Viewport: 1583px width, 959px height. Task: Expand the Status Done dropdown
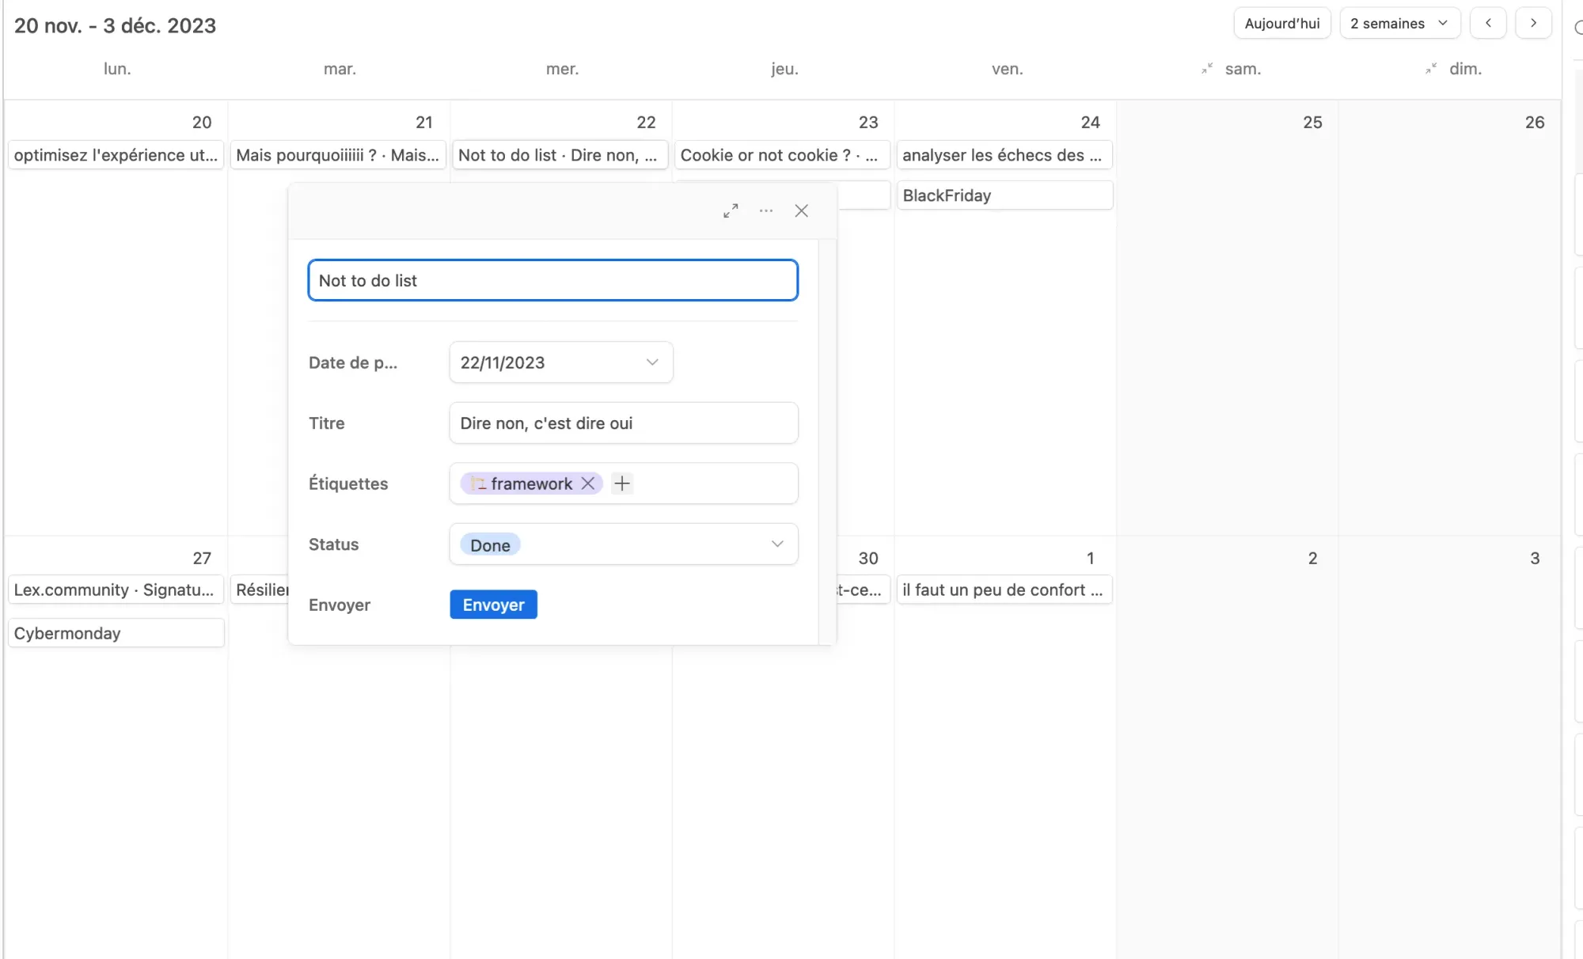tap(777, 544)
